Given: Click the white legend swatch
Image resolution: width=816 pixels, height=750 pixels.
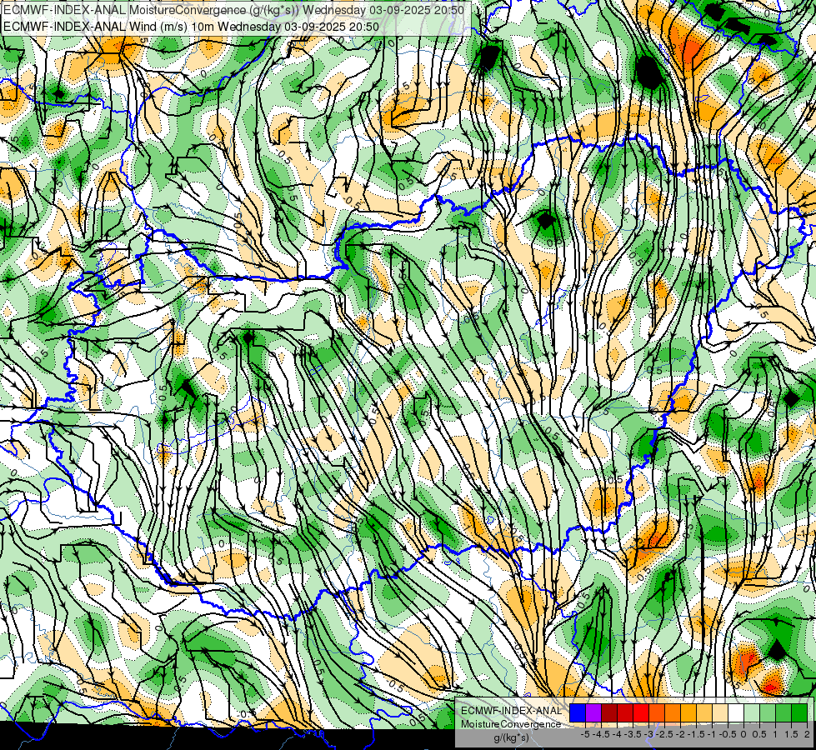Looking at the screenshot, I should pos(736,712).
